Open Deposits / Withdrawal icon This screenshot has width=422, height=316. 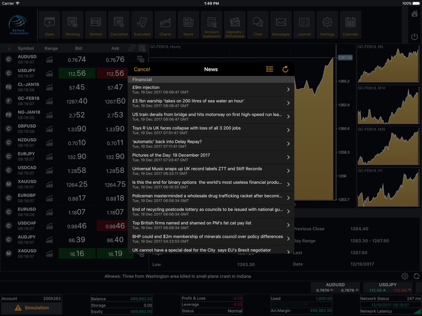[x=235, y=25]
